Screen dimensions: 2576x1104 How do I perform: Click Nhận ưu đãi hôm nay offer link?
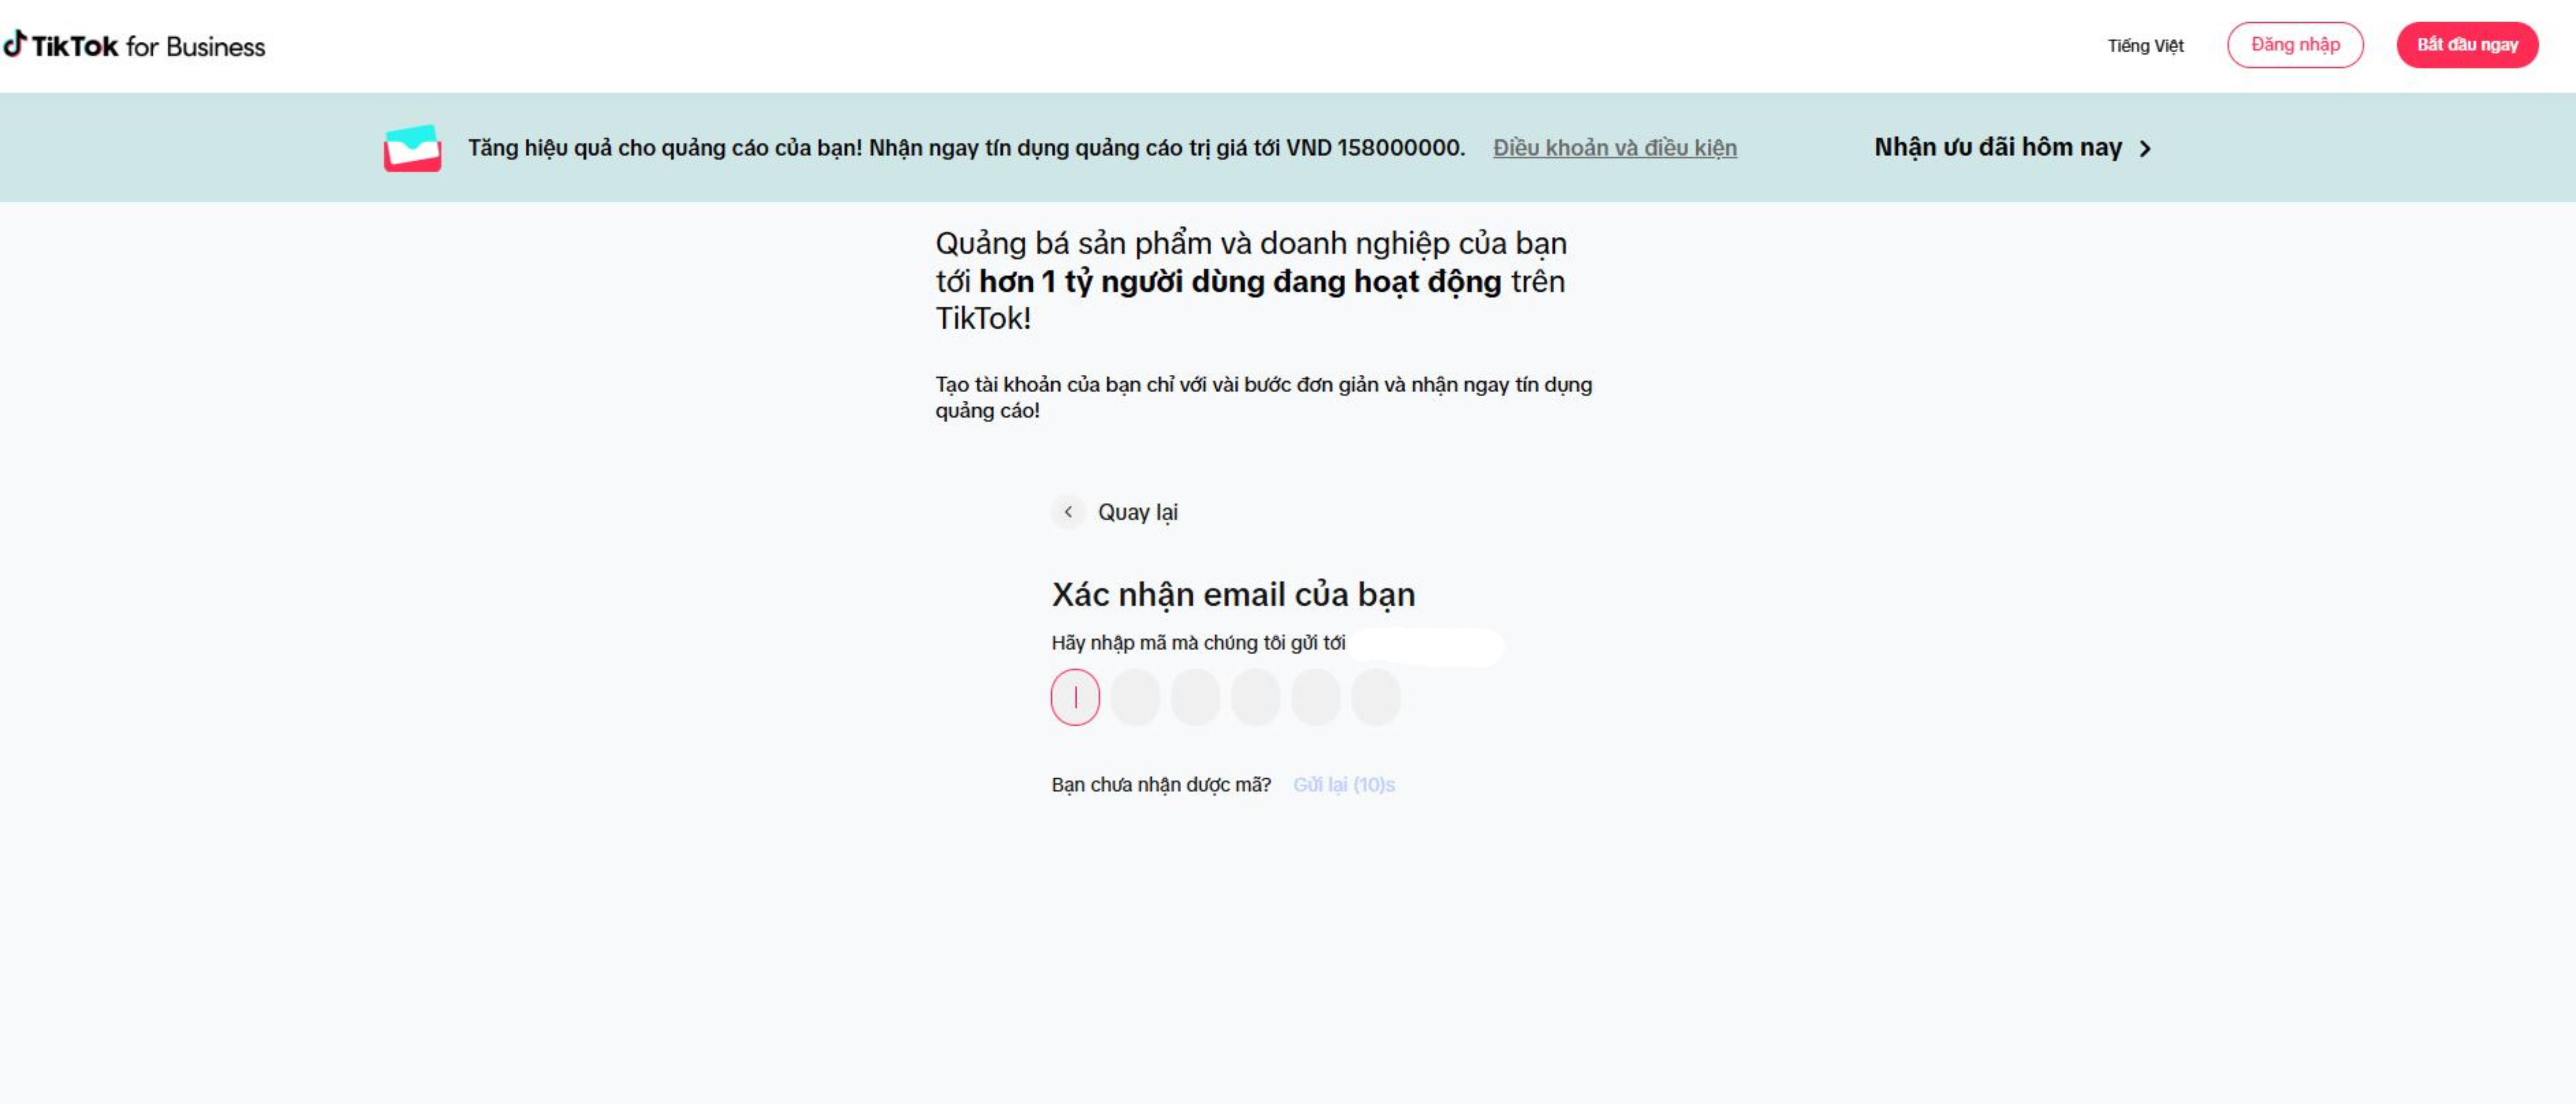(1997, 147)
